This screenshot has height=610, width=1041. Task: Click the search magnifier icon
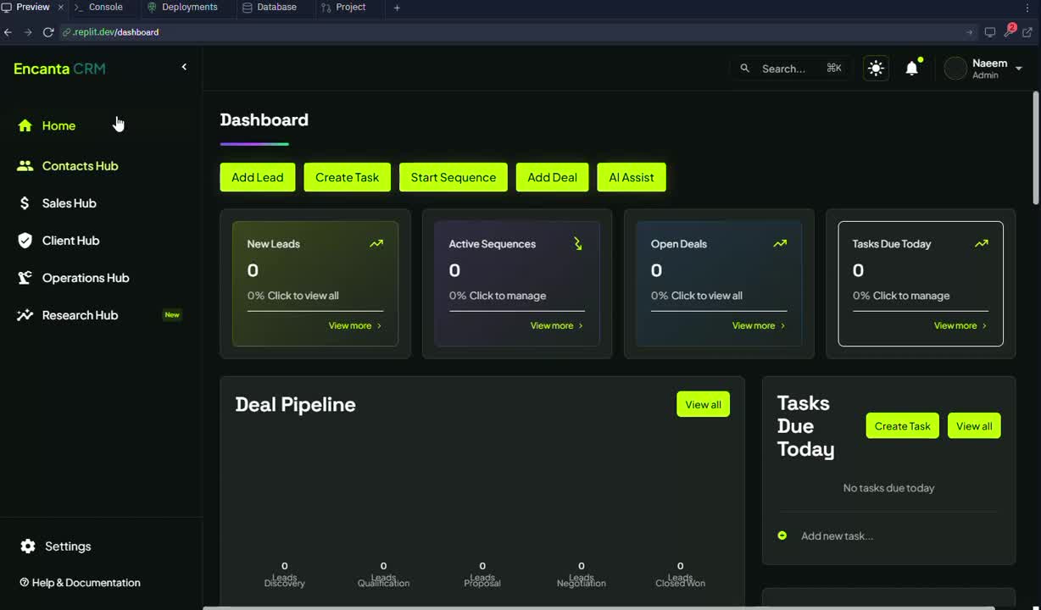[745, 68]
